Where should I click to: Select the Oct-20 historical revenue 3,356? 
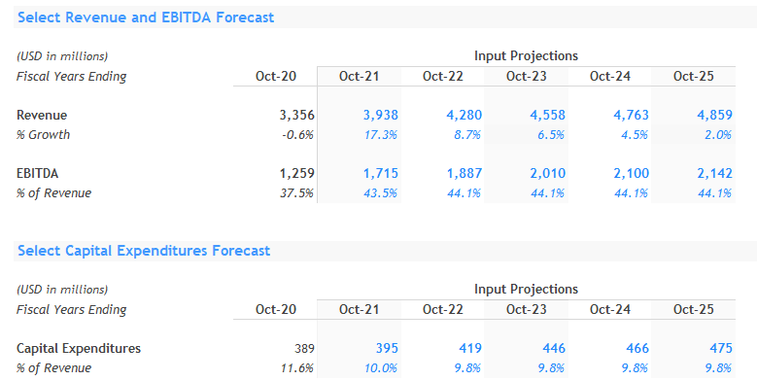(297, 115)
